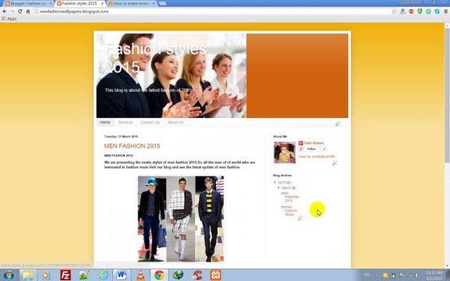Image resolution: width=450 pixels, height=281 pixels.
Task: Go back with the browser back arrow
Action: click(5, 12)
